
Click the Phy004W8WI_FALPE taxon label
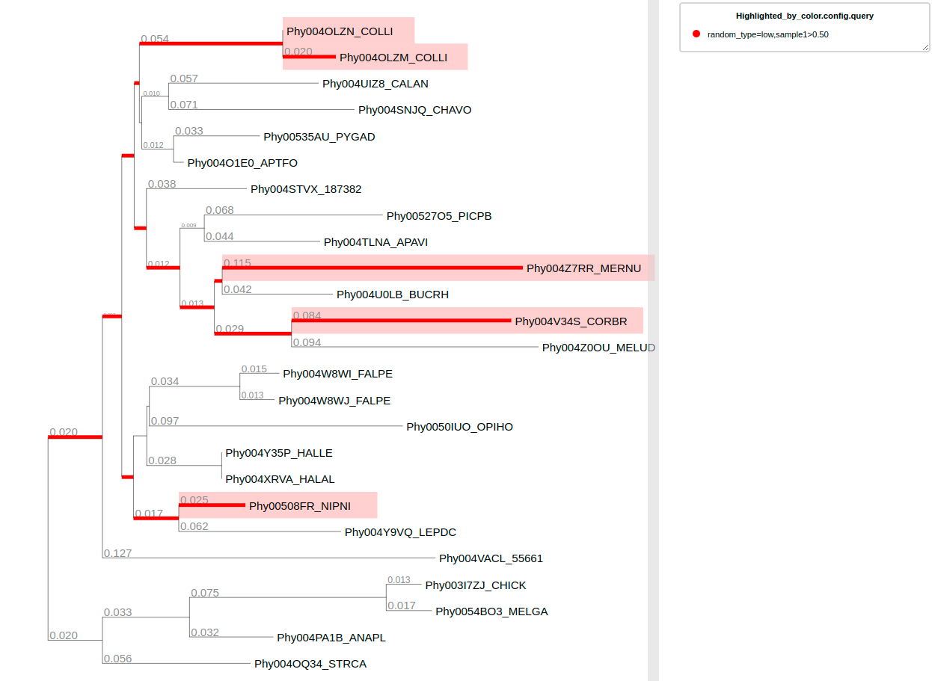(x=338, y=374)
